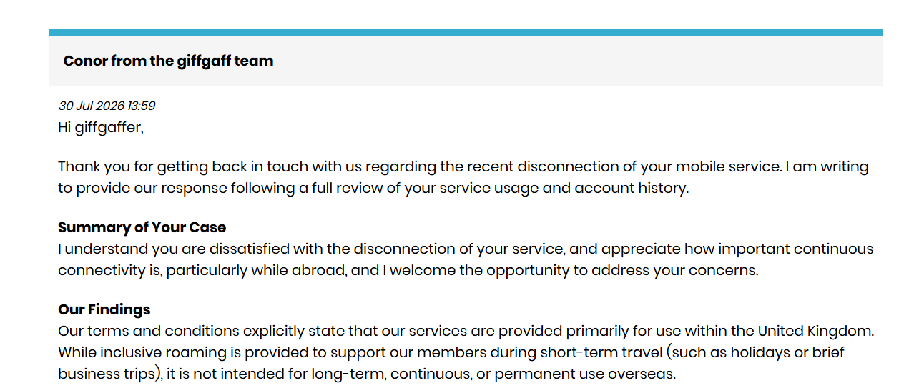
Task: Click the line starting "I understand you are dissatisfied"
Action: tap(466, 249)
